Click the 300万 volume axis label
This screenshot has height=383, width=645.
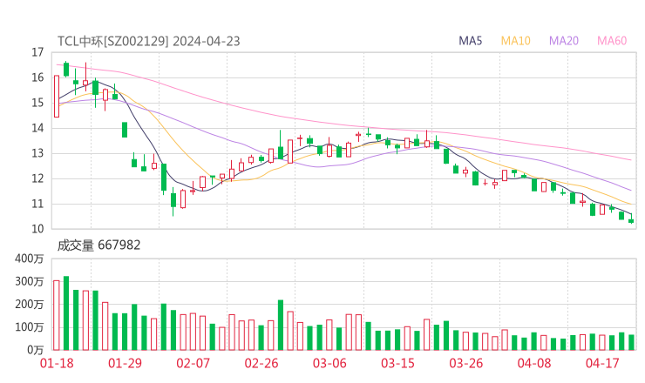click(29, 282)
